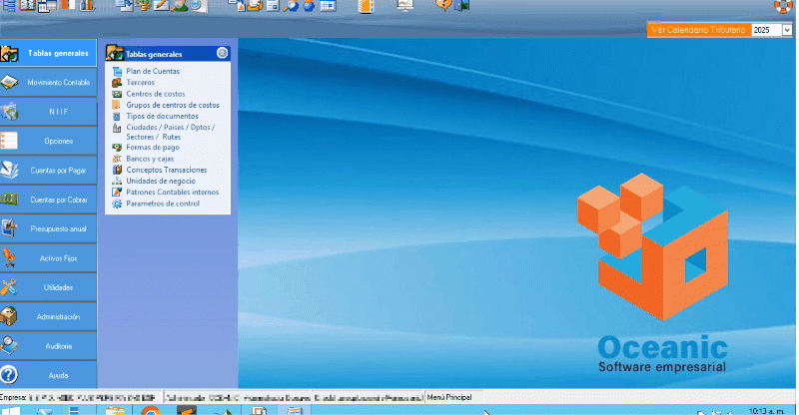Open the tax calendar year dropdown

(786, 31)
